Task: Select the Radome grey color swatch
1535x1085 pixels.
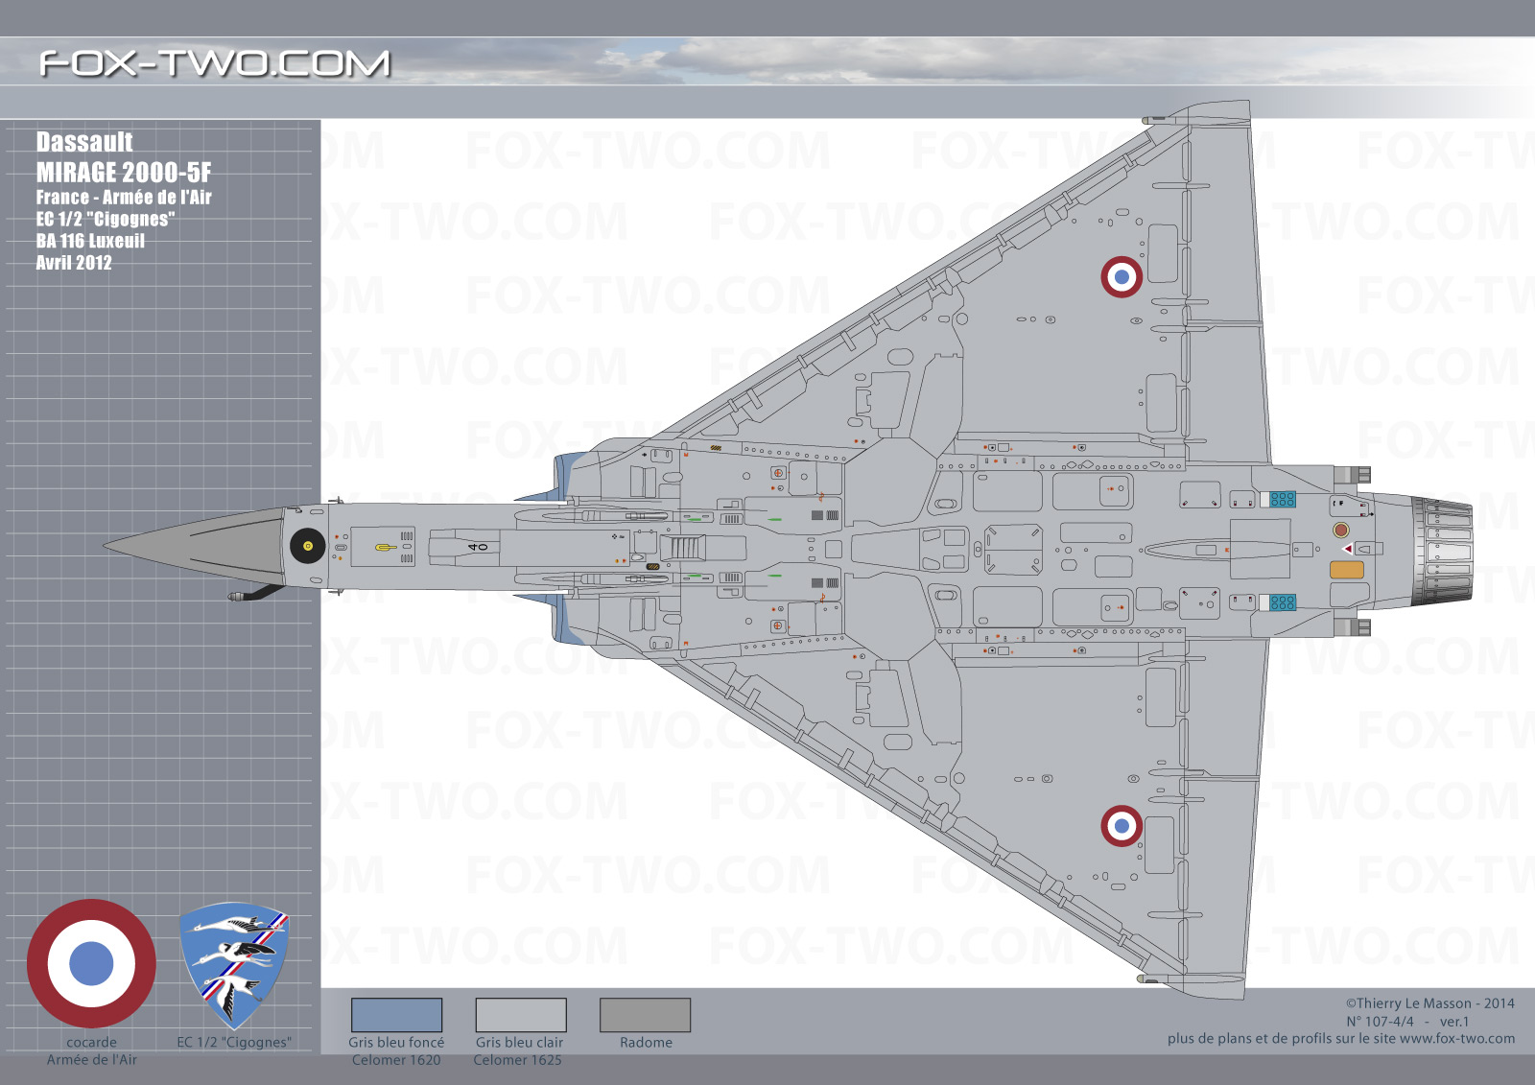Action: coord(645,1015)
